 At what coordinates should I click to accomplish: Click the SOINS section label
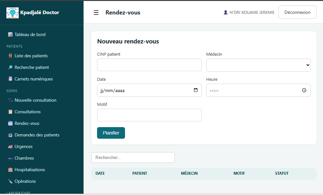(12, 91)
